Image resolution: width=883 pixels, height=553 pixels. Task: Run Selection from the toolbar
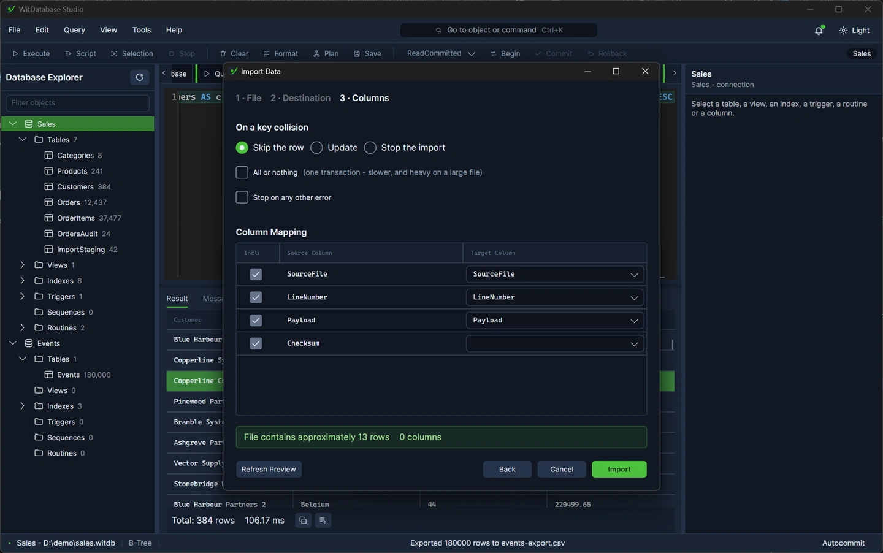[132, 53]
